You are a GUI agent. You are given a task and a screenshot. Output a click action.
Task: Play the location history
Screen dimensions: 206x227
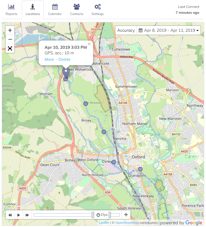tap(18, 215)
